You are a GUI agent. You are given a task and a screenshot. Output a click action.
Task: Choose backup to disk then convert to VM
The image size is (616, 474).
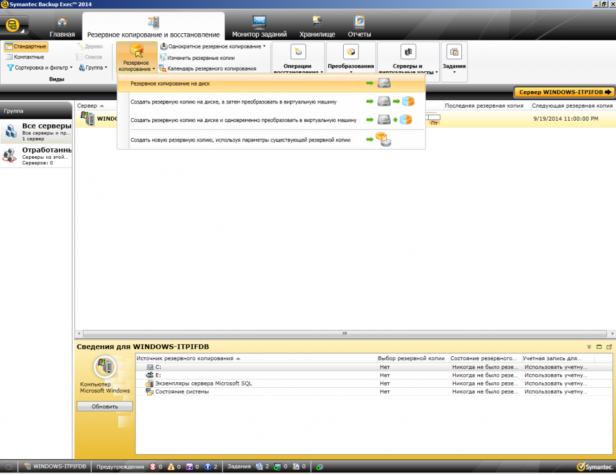271,102
